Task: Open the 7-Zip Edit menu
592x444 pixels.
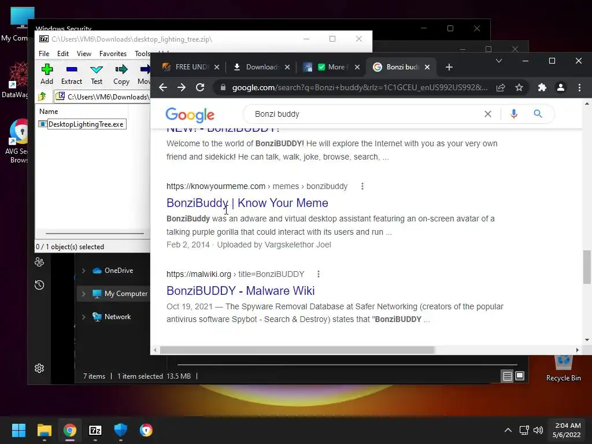Action: pos(62,54)
